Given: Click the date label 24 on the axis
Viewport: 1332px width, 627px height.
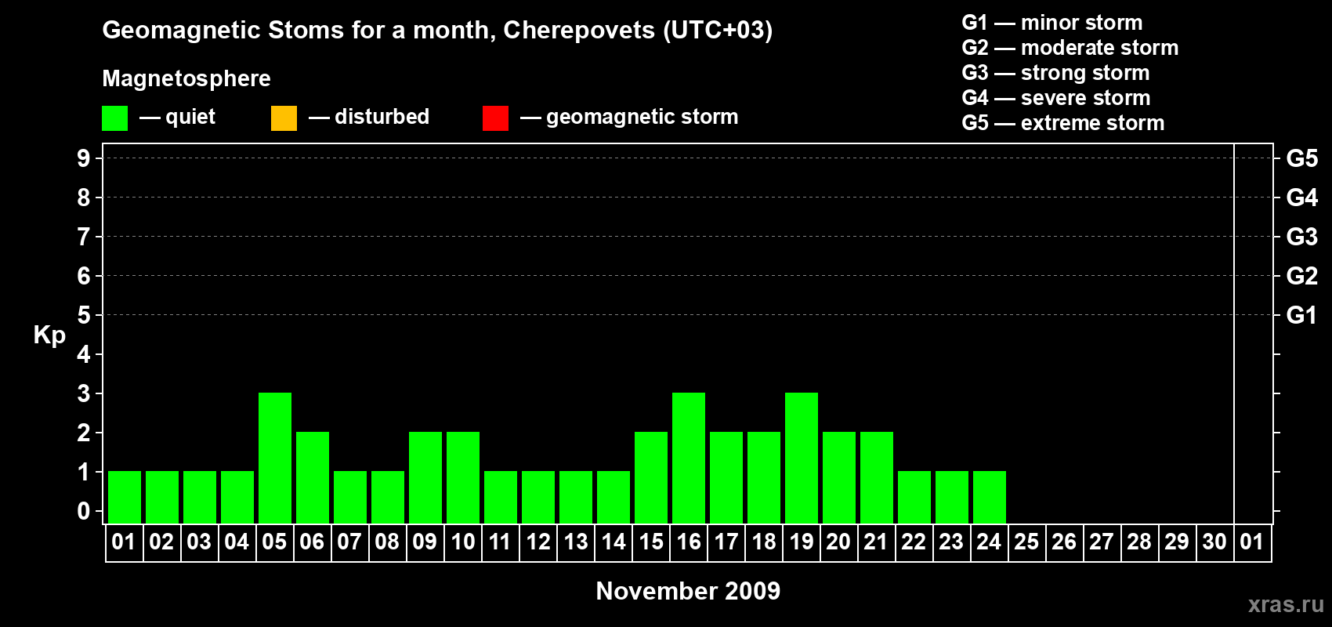Looking at the screenshot, I should (x=989, y=542).
